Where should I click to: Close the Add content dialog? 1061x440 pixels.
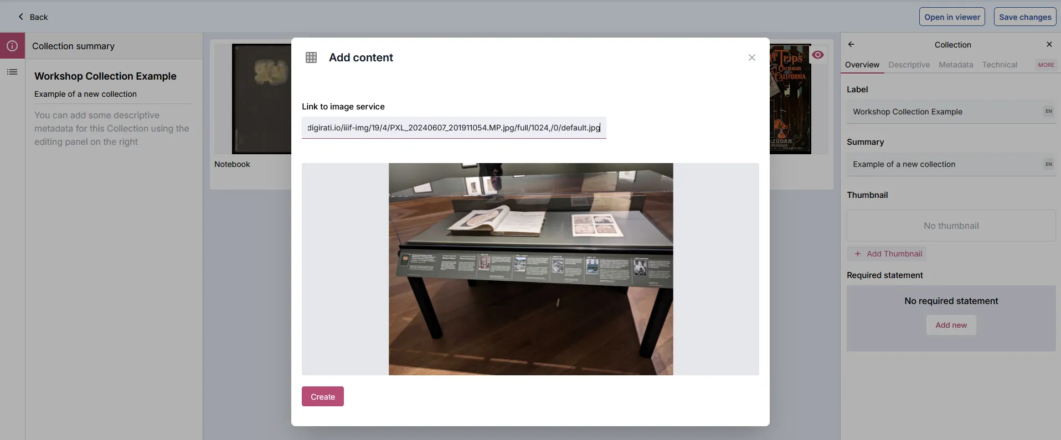click(x=751, y=57)
